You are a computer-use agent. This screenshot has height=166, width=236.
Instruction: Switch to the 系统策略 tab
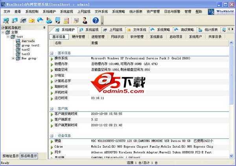tap(161, 30)
